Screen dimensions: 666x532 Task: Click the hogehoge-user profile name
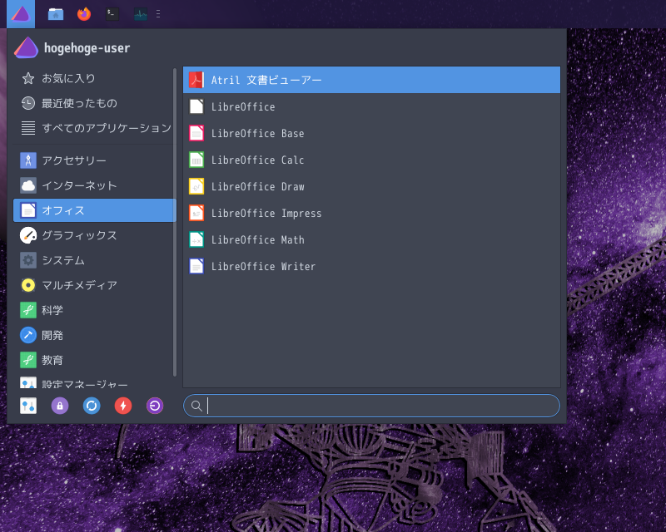pyautogui.click(x=87, y=48)
